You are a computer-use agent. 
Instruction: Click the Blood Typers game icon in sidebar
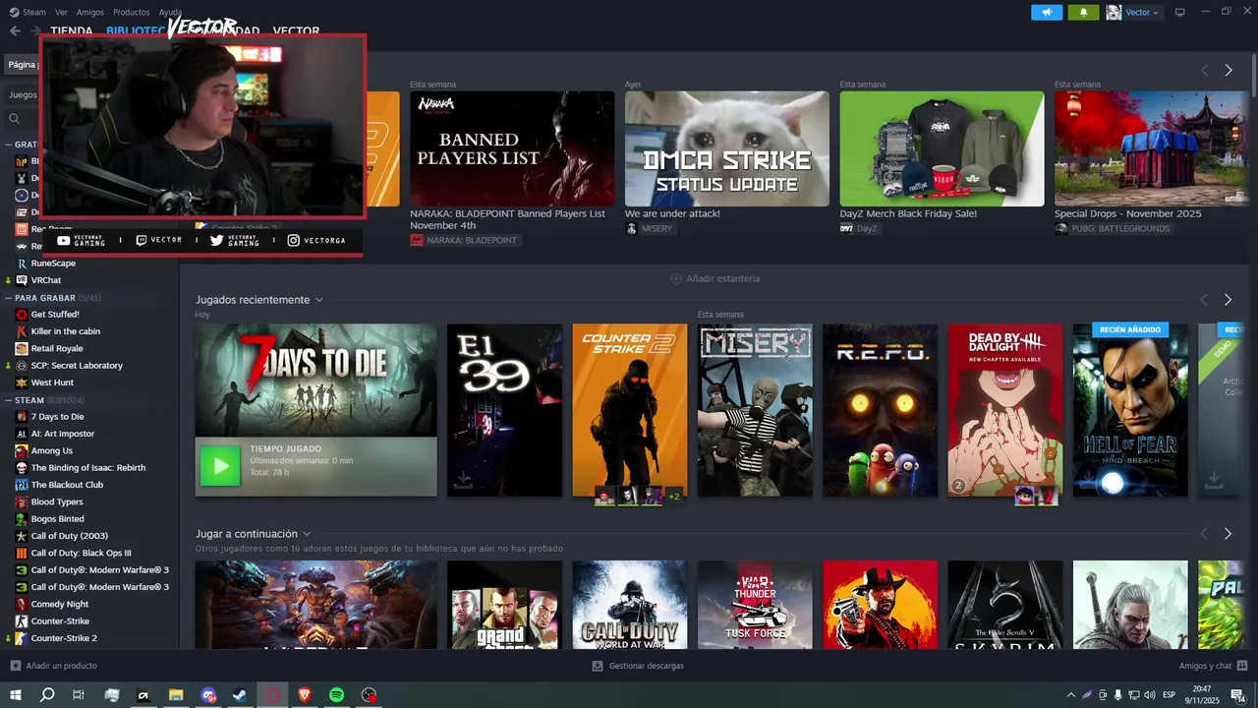click(x=22, y=501)
